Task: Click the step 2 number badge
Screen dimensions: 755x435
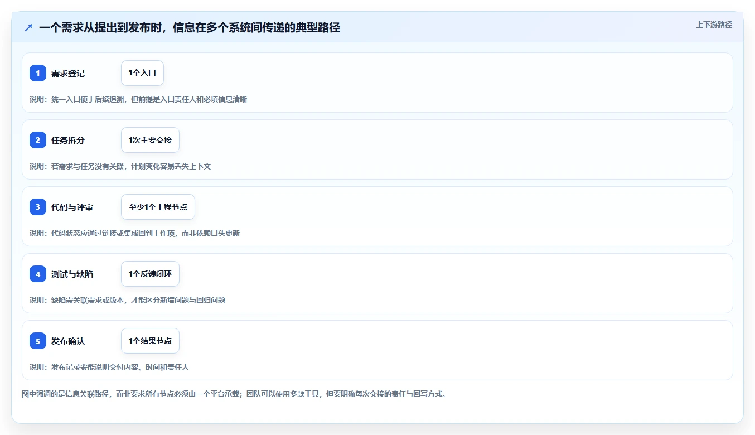Action: pos(38,140)
